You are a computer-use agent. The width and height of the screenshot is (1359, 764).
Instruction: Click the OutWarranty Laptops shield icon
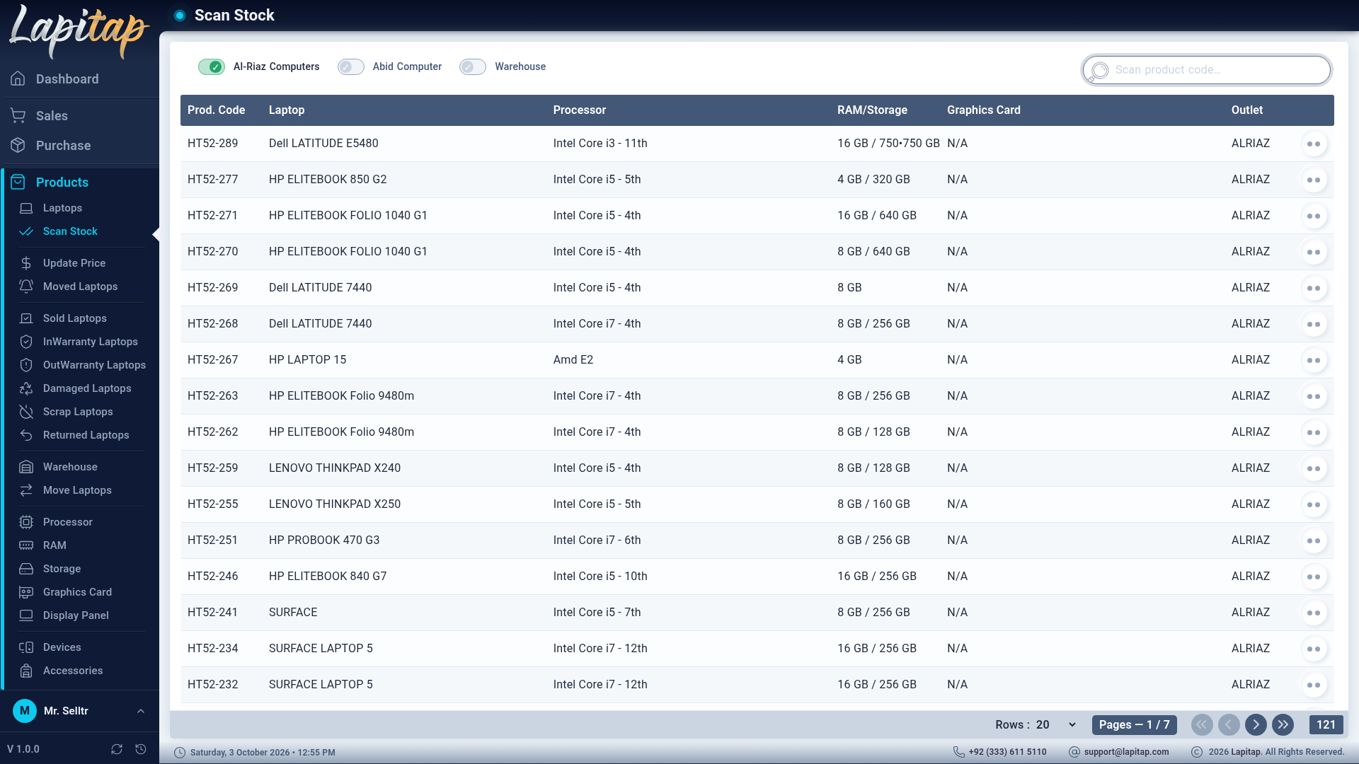tap(26, 365)
